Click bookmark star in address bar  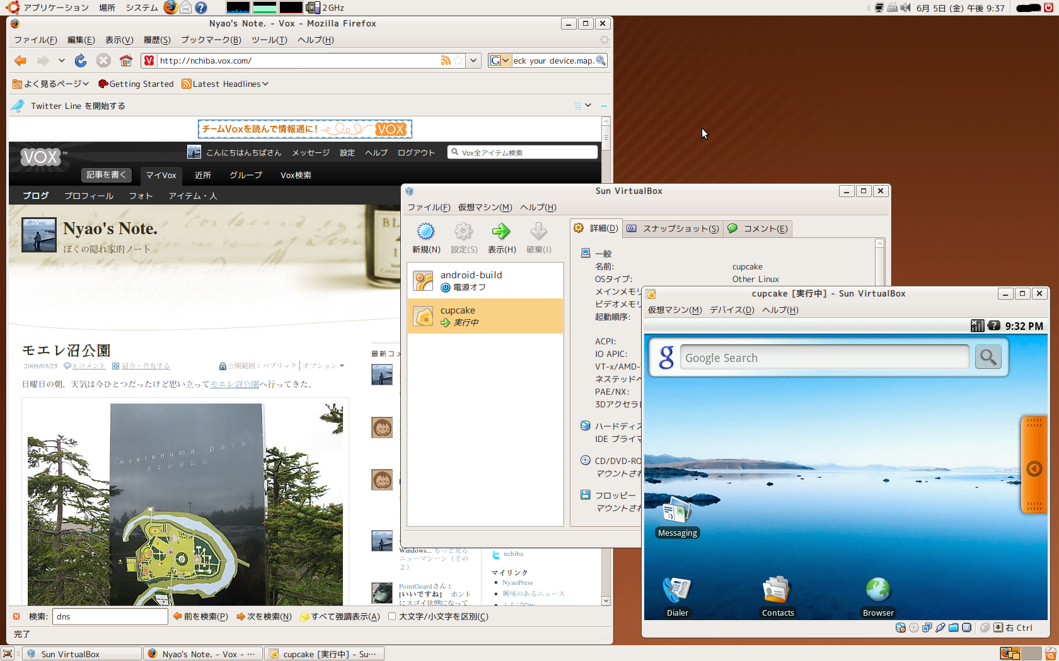458,60
